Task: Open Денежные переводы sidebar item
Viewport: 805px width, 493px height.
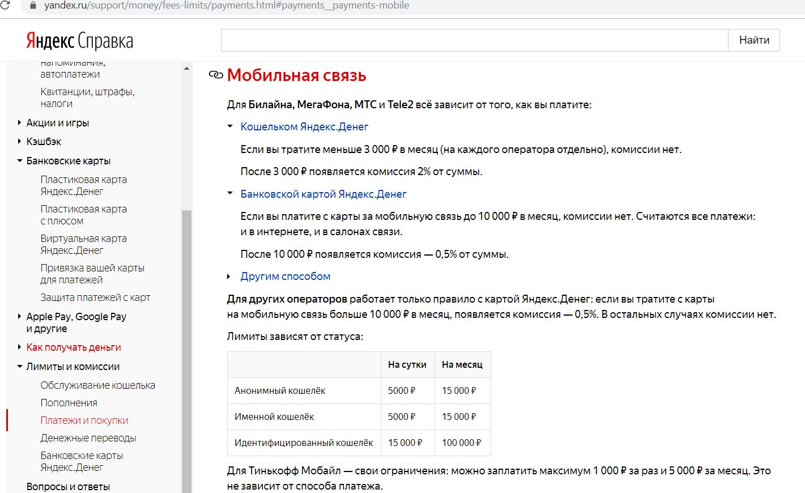Action: pyautogui.click(x=88, y=438)
